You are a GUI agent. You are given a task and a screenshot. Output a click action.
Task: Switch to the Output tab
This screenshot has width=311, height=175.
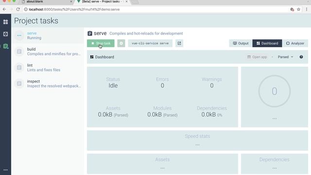241,43
